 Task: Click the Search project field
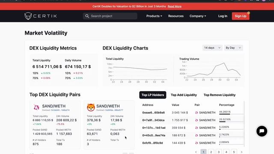point(110,16)
